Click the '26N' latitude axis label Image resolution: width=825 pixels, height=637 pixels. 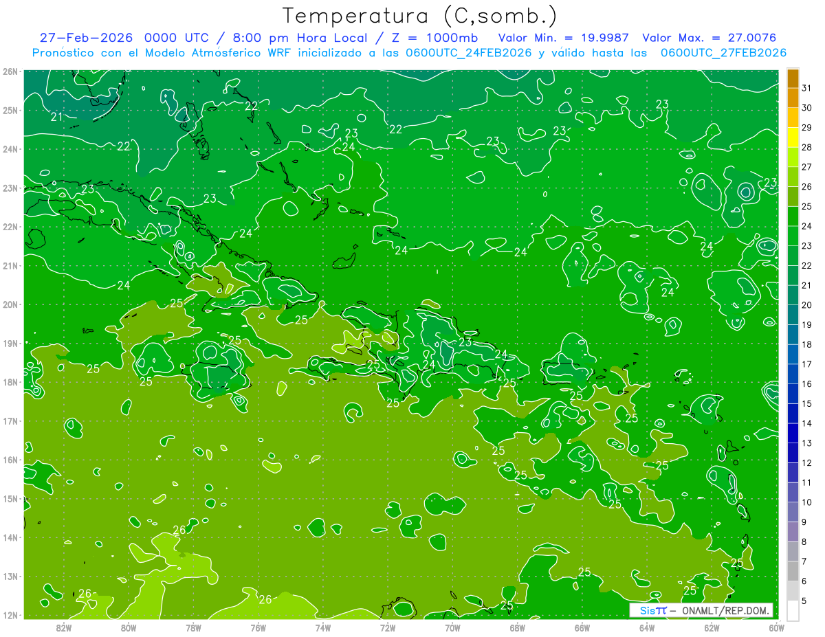(10, 71)
